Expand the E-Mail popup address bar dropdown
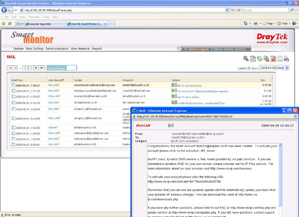 (x=295, y=116)
